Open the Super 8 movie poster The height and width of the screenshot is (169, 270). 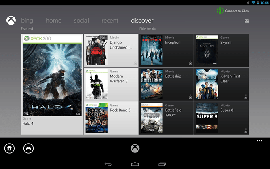click(x=207, y=118)
